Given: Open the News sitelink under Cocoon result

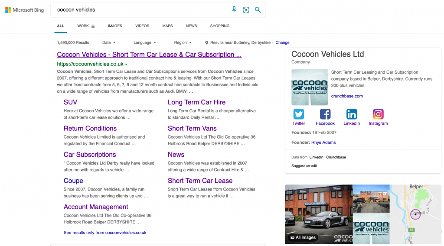Looking at the screenshot, I should 176,154.
